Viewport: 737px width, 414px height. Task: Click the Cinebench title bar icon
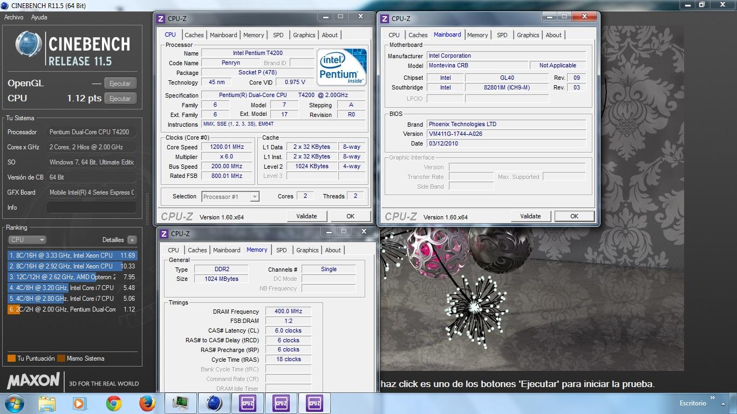[x=5, y=5]
